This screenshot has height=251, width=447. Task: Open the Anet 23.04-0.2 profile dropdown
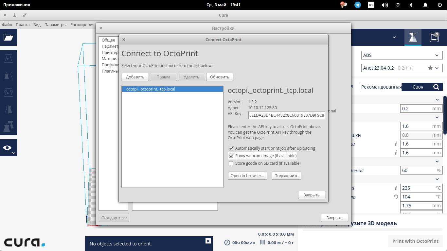pos(402,68)
